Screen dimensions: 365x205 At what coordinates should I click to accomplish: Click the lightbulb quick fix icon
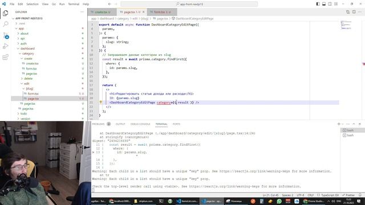[101, 102]
